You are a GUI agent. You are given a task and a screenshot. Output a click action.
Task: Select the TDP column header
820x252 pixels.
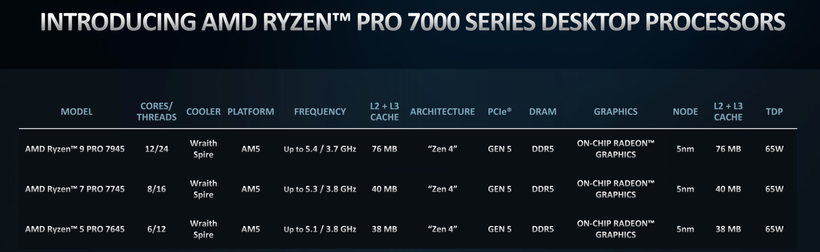coord(774,112)
